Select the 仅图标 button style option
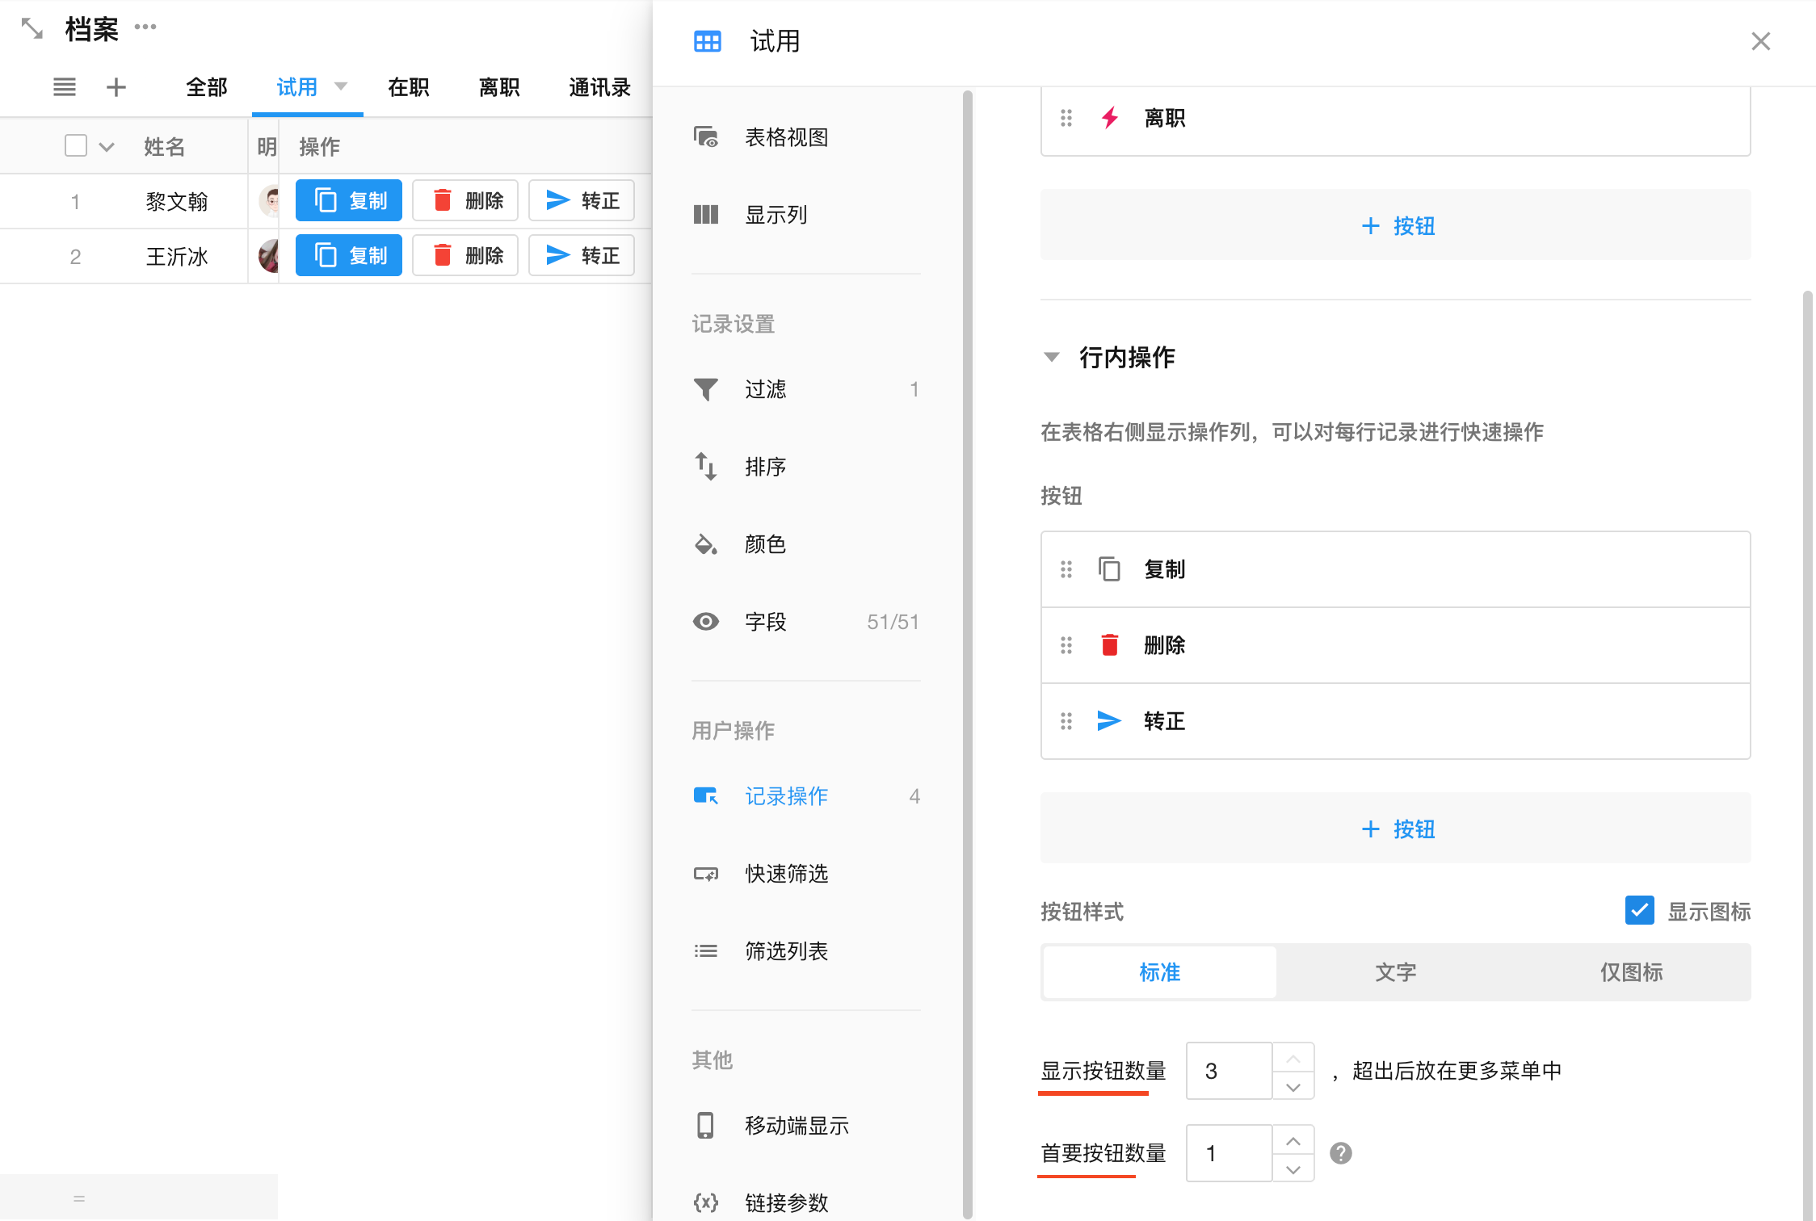 click(1631, 972)
